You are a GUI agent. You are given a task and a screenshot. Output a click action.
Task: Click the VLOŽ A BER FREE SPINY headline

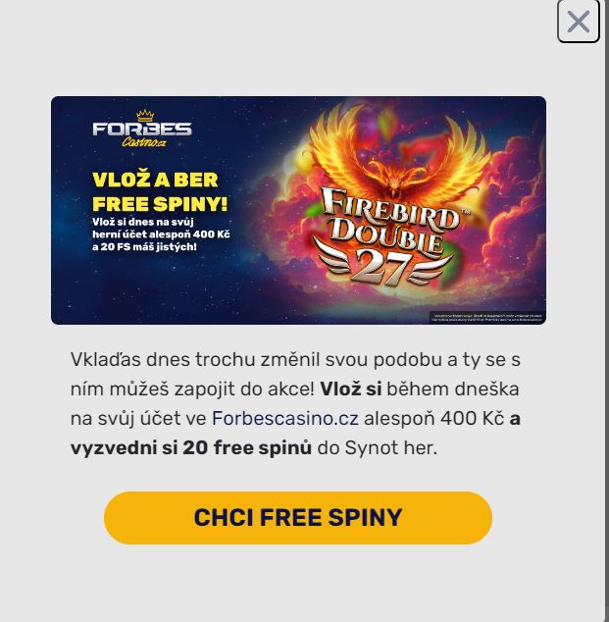[x=160, y=192]
